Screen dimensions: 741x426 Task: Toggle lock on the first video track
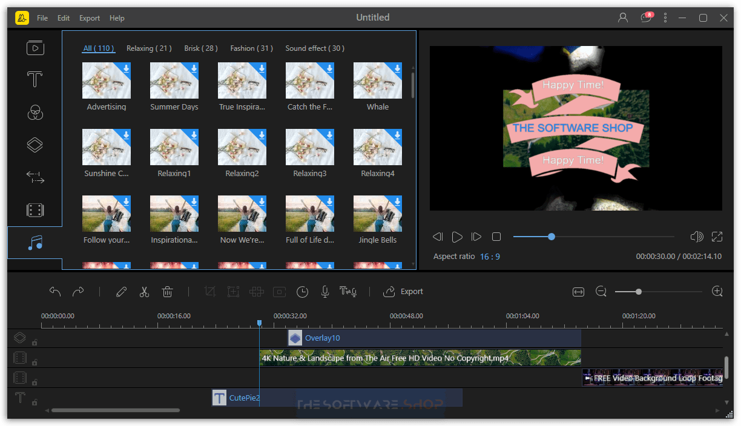[35, 362]
